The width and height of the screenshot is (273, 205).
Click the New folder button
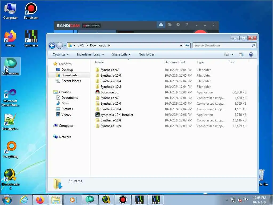146,54
